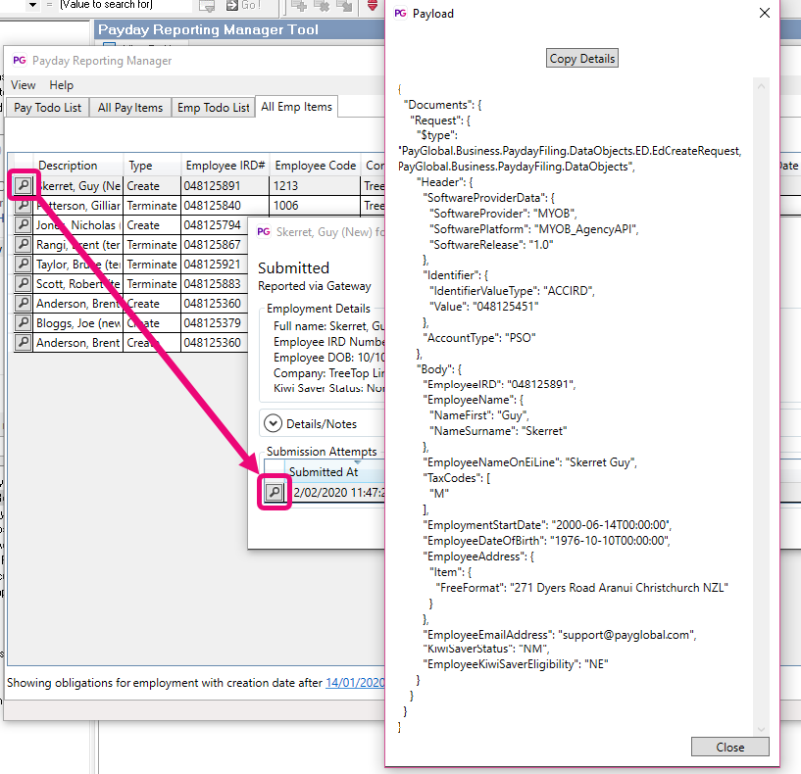Click magnifier next to Bloggs, Joe
This screenshot has width=801, height=774.
[24, 323]
